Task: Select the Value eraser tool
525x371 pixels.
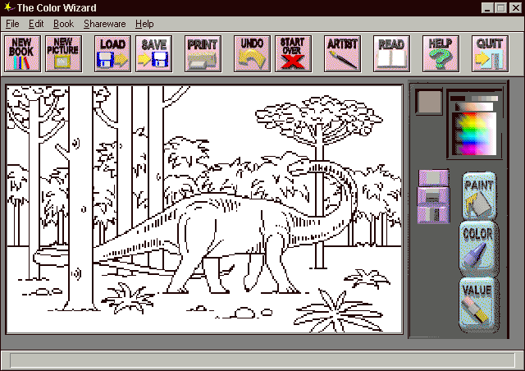Action: pos(477,305)
